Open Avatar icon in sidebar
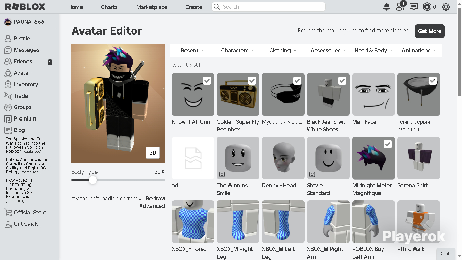Viewport: 462px width, 260px height. coord(8,73)
